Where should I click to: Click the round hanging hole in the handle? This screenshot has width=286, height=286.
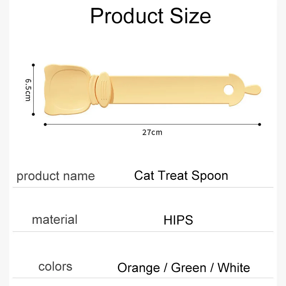228,89
